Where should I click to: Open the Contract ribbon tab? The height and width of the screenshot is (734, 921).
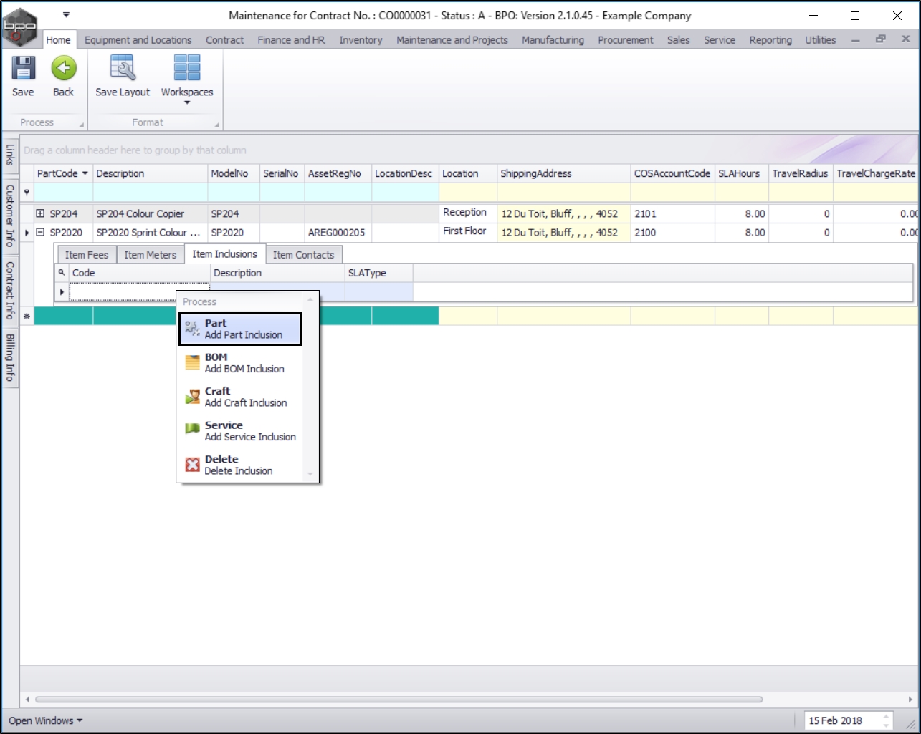tap(225, 40)
